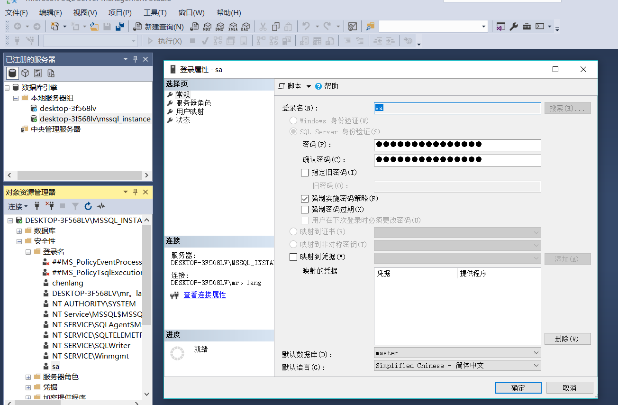The height and width of the screenshot is (405, 618).
Task: Enable the 强制密码过期 checkbox
Action: (x=305, y=209)
